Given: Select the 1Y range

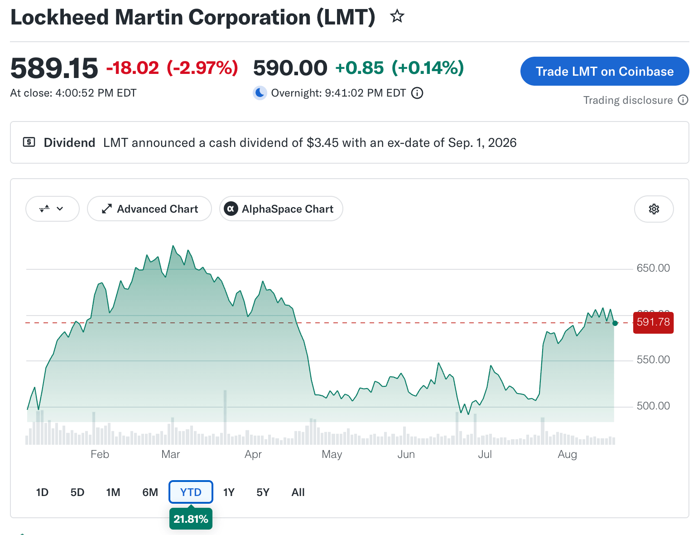Looking at the screenshot, I should (x=229, y=492).
